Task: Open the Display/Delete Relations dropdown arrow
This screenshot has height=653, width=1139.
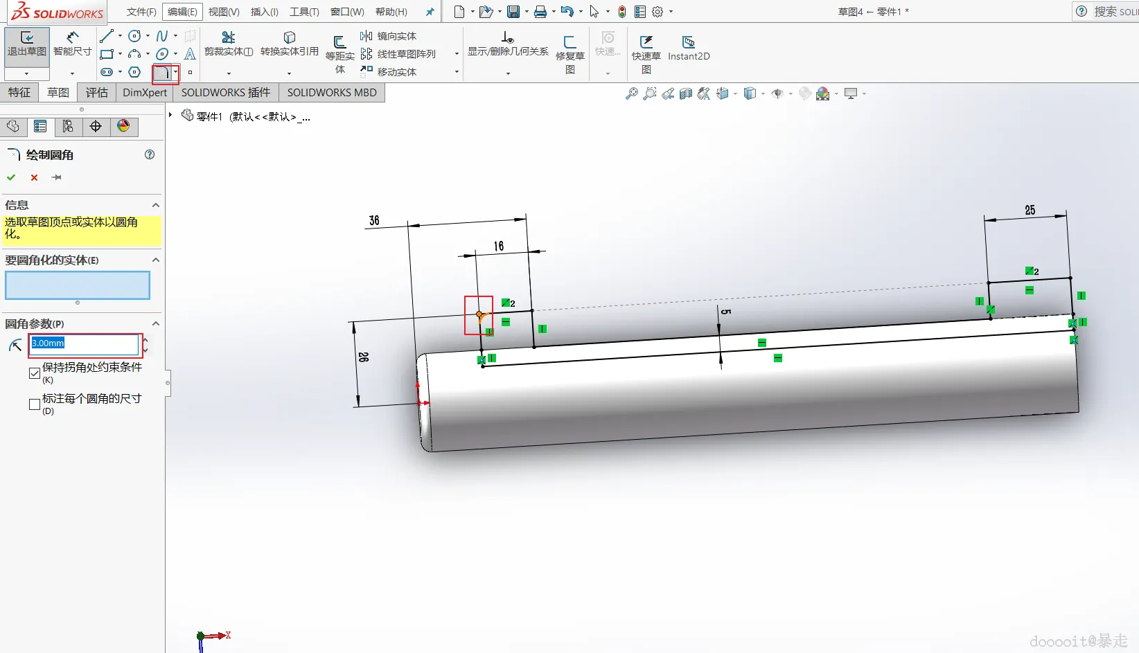Action: [x=508, y=73]
